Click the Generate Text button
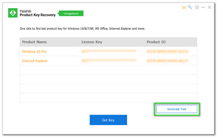217x137 pixels. pos(177,109)
